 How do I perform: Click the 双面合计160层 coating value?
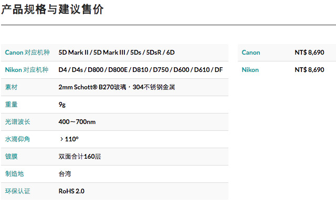(x=80, y=157)
